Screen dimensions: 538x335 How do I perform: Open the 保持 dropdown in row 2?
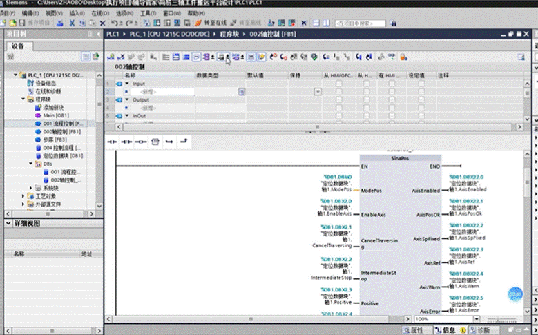click(318, 92)
